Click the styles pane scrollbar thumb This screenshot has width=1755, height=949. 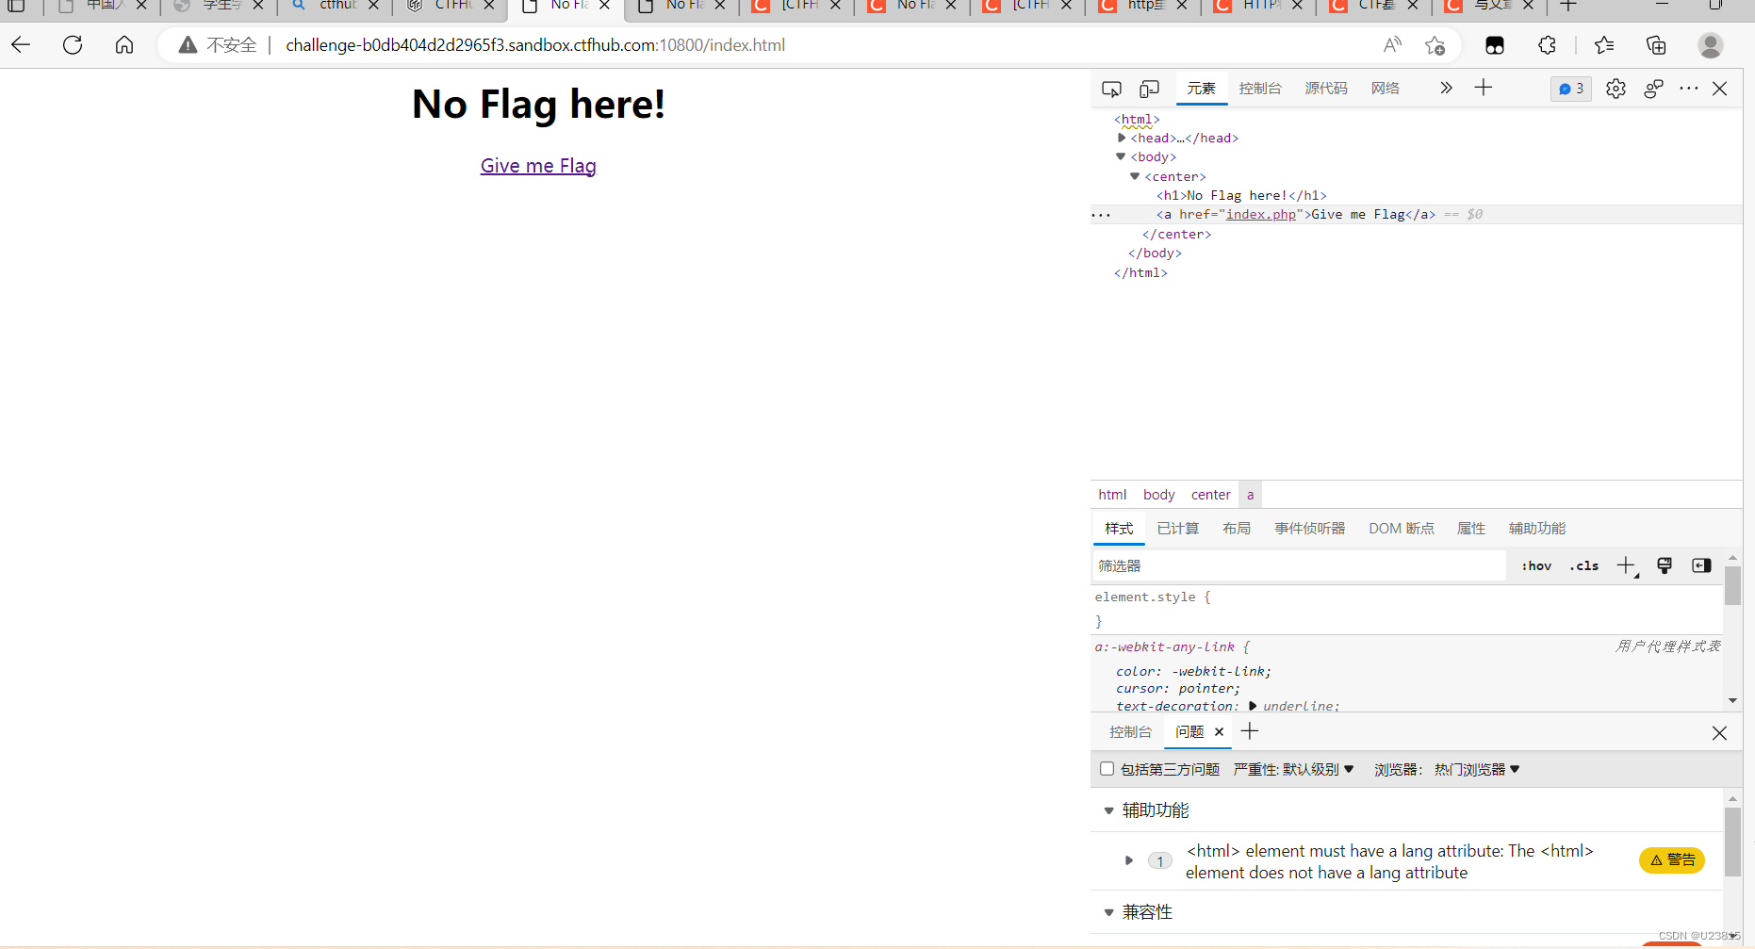pyautogui.click(x=1732, y=586)
